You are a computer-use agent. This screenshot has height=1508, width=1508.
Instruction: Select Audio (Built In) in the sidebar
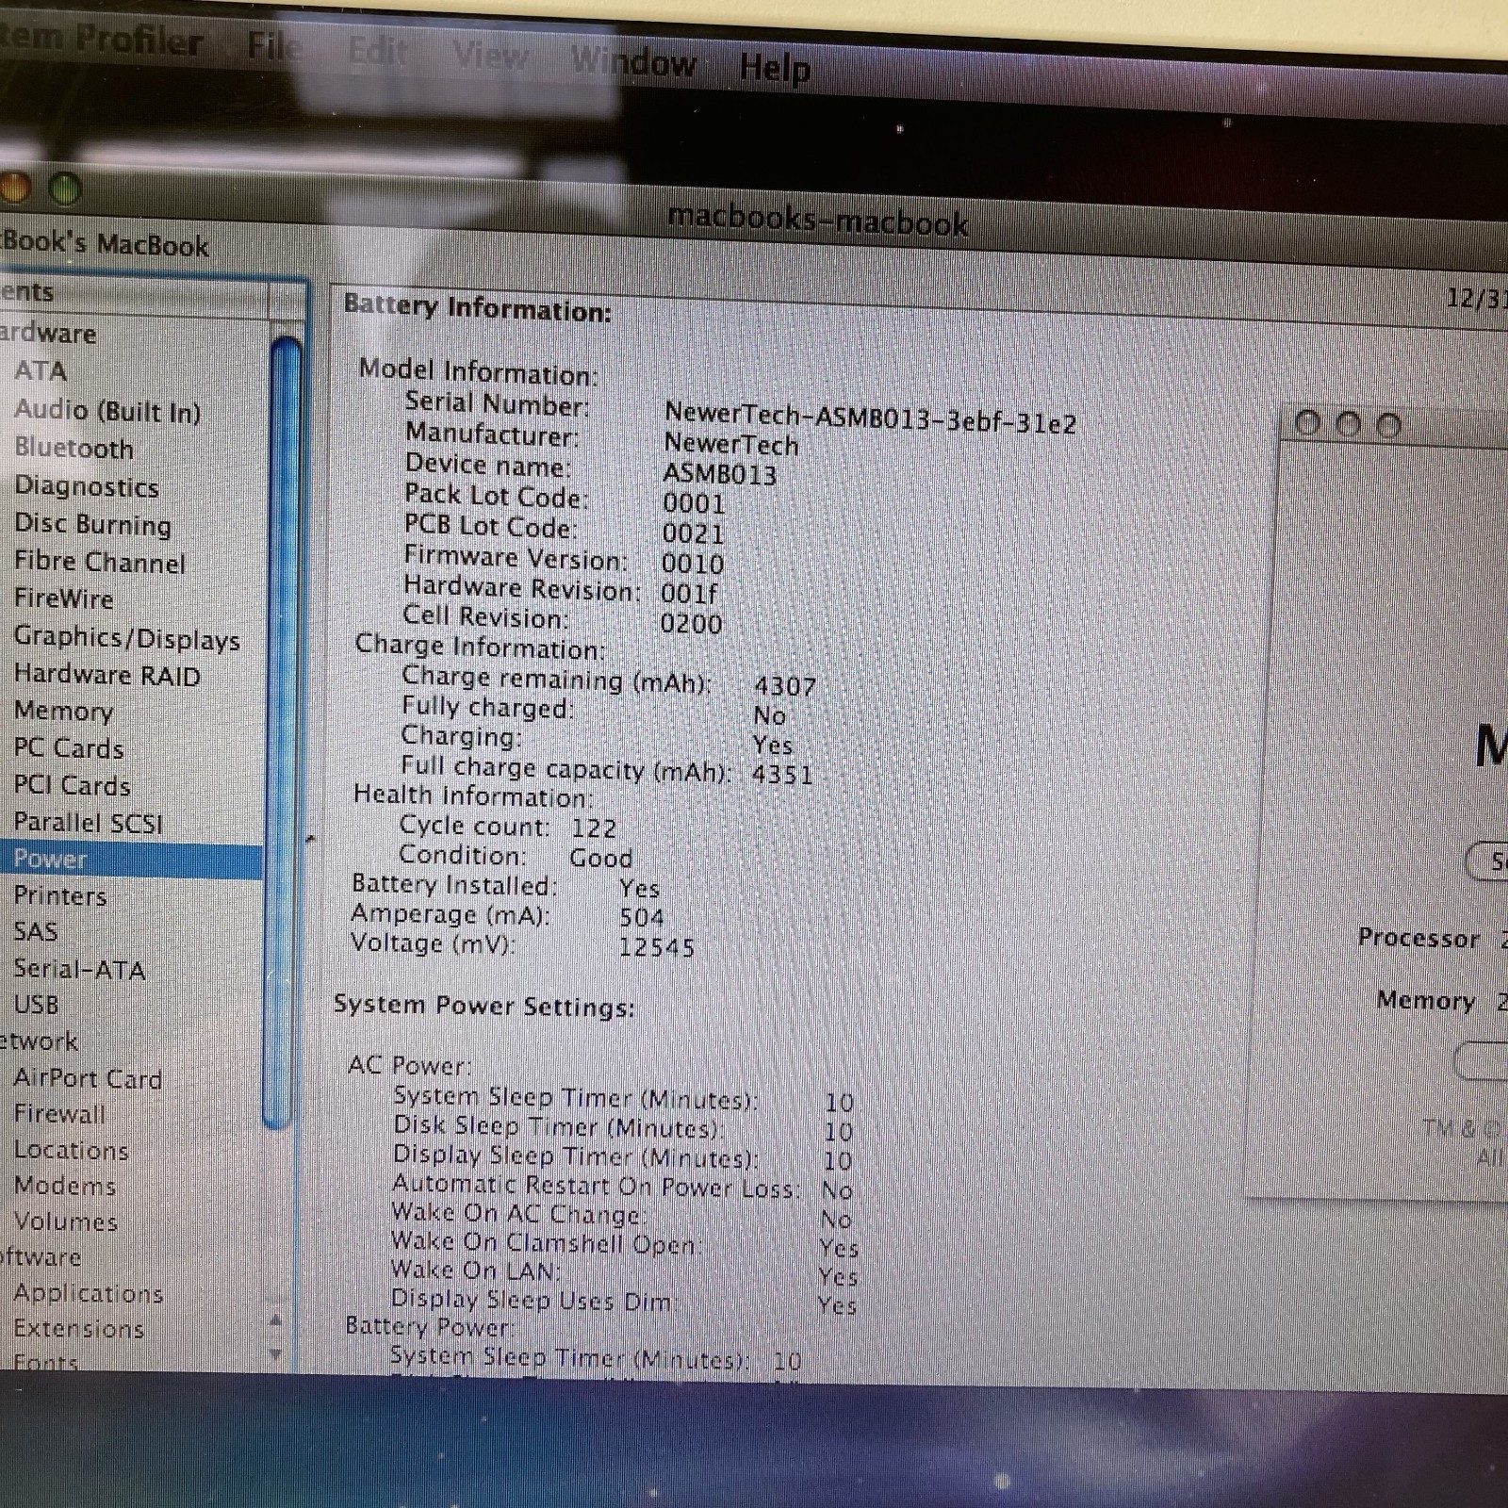coord(107,410)
